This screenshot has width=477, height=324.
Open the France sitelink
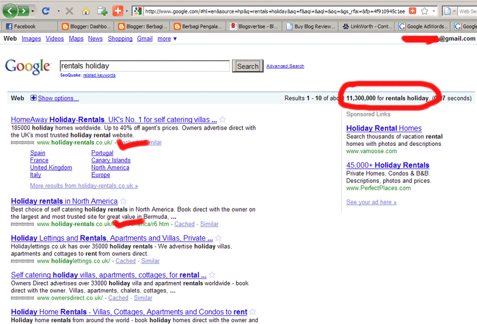point(39,160)
